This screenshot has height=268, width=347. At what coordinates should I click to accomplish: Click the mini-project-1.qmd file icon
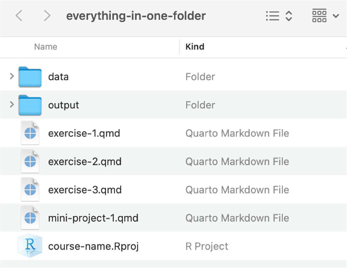(x=30, y=218)
